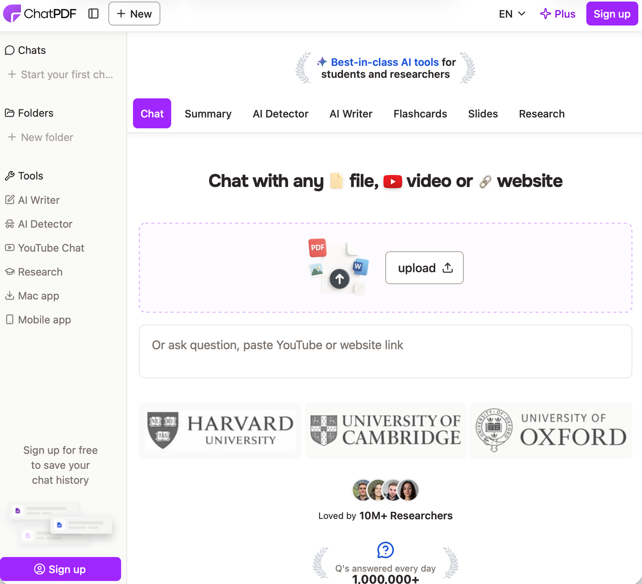Switch to the AI Writer tab

coord(351,114)
